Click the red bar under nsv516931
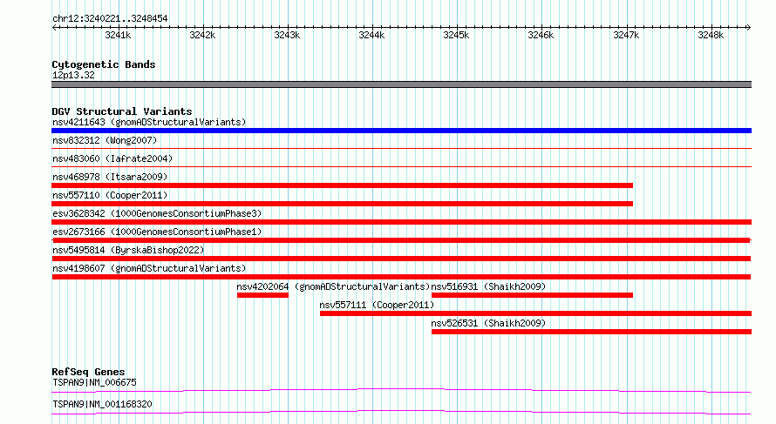This screenshot has width=776, height=424. pyautogui.click(x=532, y=295)
